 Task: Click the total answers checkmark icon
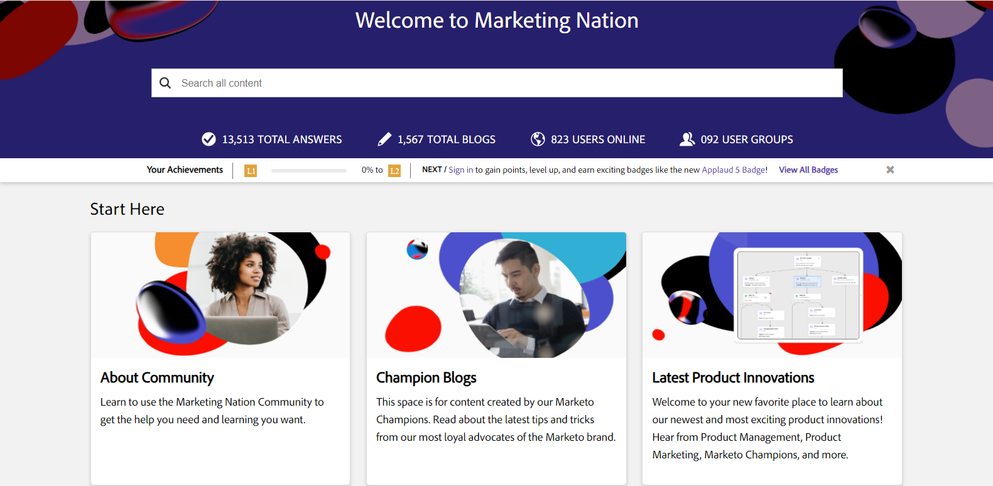tap(209, 139)
